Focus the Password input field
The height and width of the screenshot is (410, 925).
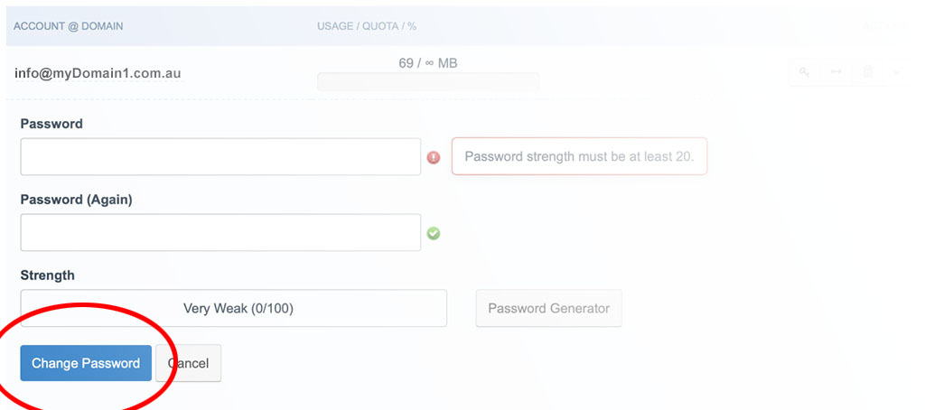point(220,157)
